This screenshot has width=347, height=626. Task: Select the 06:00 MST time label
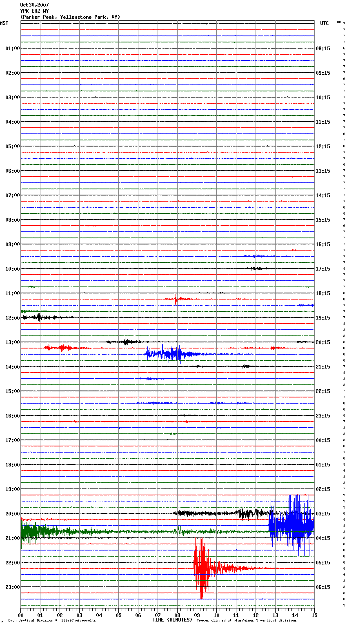13,171
